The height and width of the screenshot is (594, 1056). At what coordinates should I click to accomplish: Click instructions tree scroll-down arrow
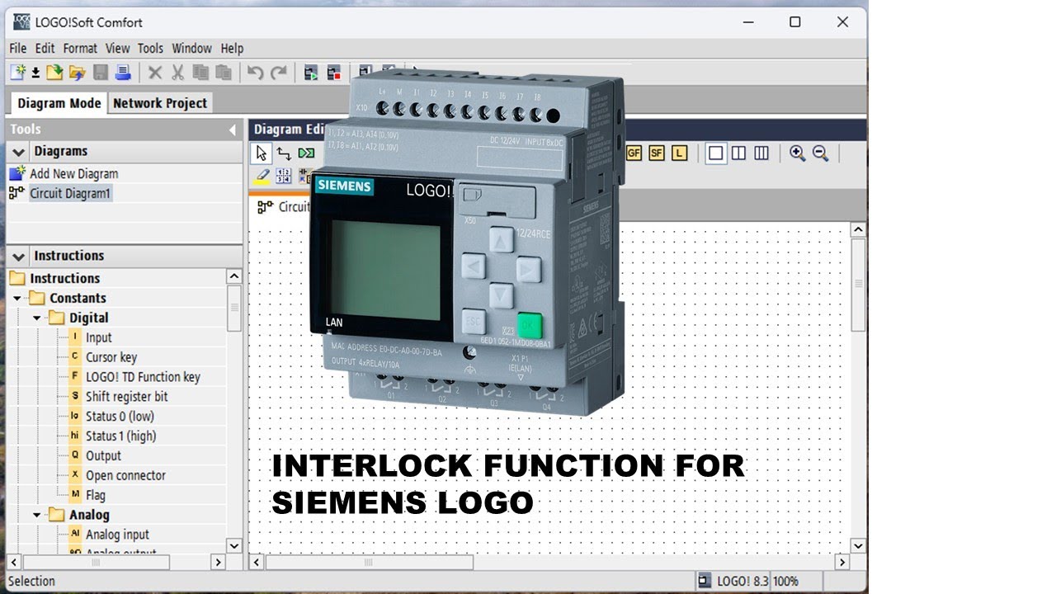[x=234, y=545]
